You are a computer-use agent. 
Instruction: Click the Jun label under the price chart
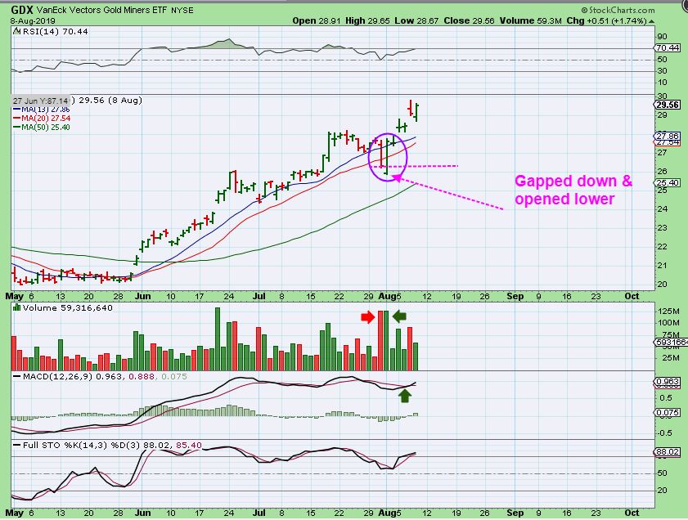click(142, 296)
